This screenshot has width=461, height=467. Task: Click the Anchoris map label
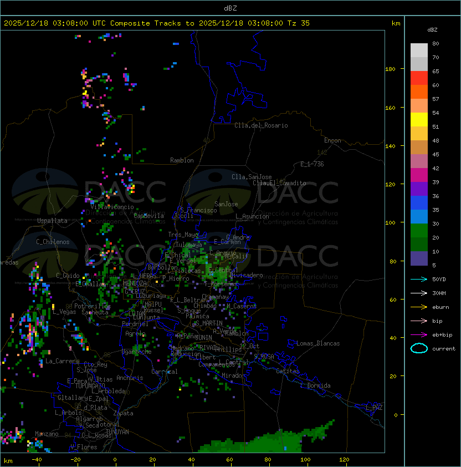point(130,378)
